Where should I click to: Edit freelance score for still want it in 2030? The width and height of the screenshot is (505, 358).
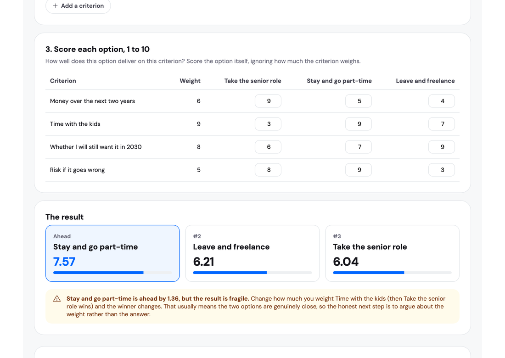[442, 147]
